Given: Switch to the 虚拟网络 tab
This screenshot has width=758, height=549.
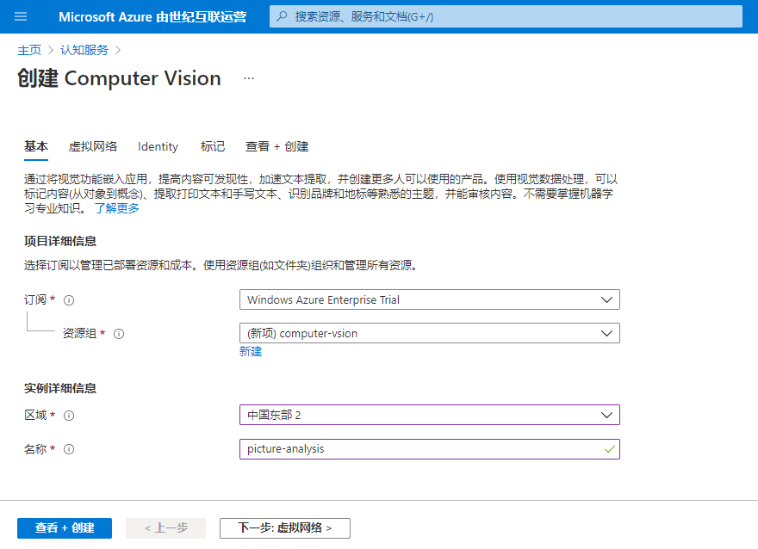Looking at the screenshot, I should coord(93,146).
